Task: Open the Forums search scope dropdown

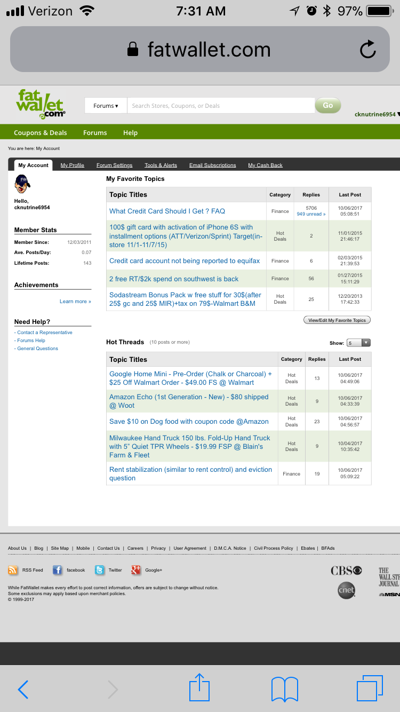Action: (x=106, y=106)
